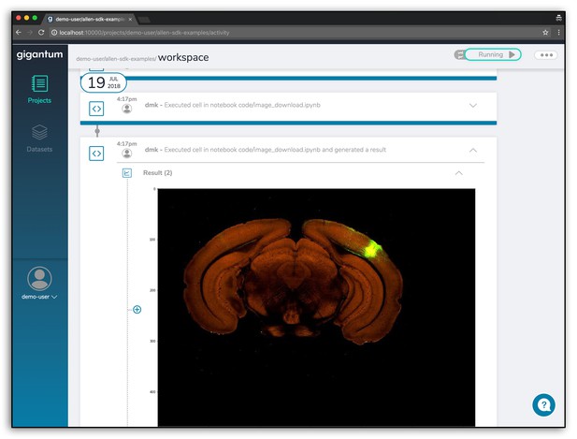Toggle the Running container status button
577x439 pixels.
pos(493,55)
